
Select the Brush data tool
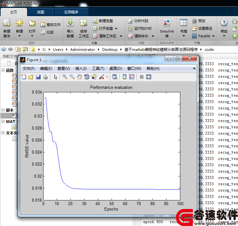(102, 77)
